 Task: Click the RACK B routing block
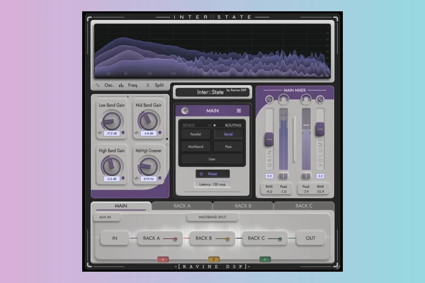212,238
